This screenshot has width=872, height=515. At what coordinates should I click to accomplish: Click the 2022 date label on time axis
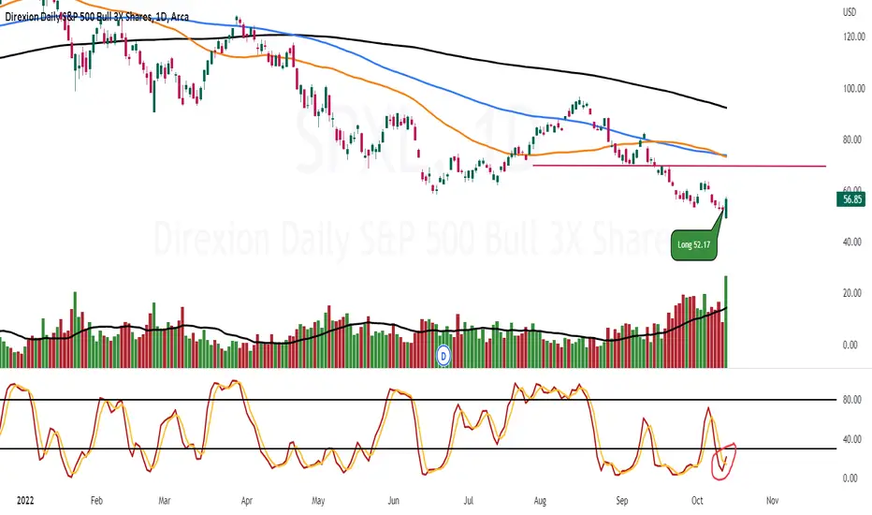click(25, 501)
